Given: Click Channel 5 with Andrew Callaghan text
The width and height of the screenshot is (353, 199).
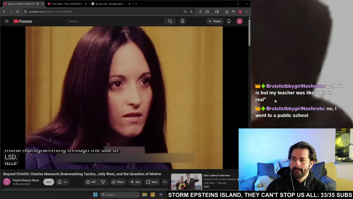Looking at the screenshot, I should click(x=220, y=179).
